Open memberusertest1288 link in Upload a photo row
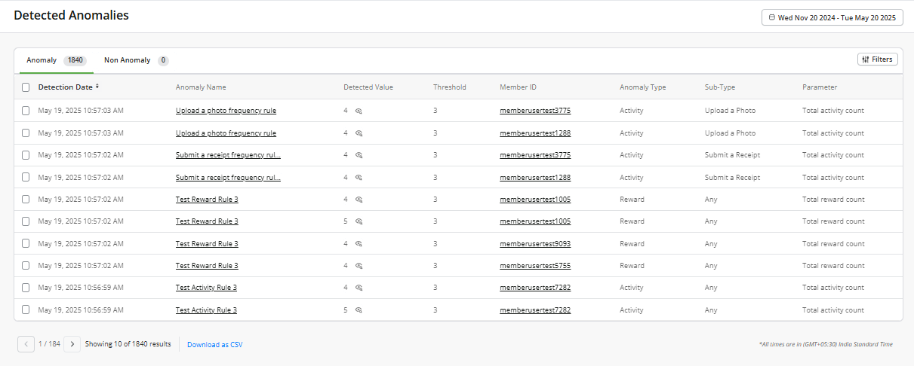The height and width of the screenshot is (366, 914). 535,133
